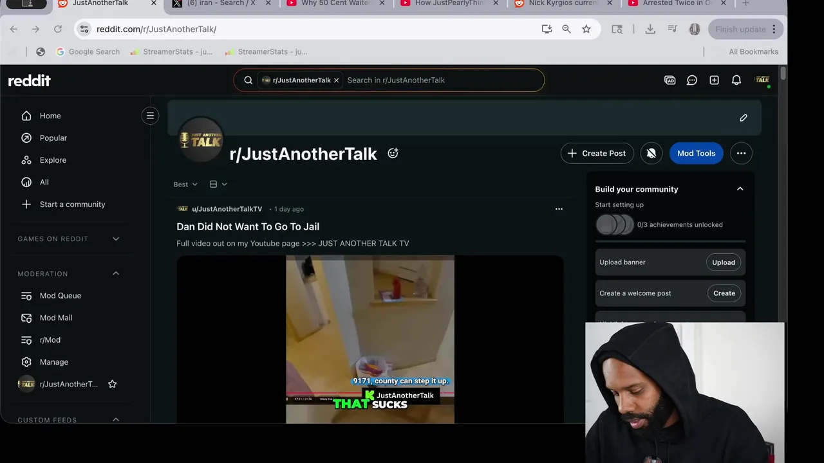The height and width of the screenshot is (463, 824).
Task: Click the r/JustAnotherTalk community avatar
Action: pos(201,139)
